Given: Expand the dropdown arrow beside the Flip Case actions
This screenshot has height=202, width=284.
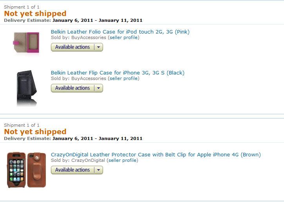Looking at the screenshot, I should 99,88.
